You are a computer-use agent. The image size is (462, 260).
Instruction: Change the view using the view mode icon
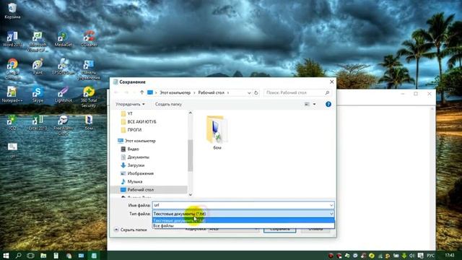307,104
